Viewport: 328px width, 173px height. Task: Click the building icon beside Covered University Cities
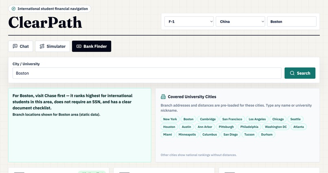(163, 97)
